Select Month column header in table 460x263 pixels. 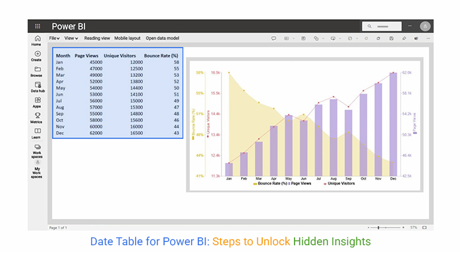[63, 56]
